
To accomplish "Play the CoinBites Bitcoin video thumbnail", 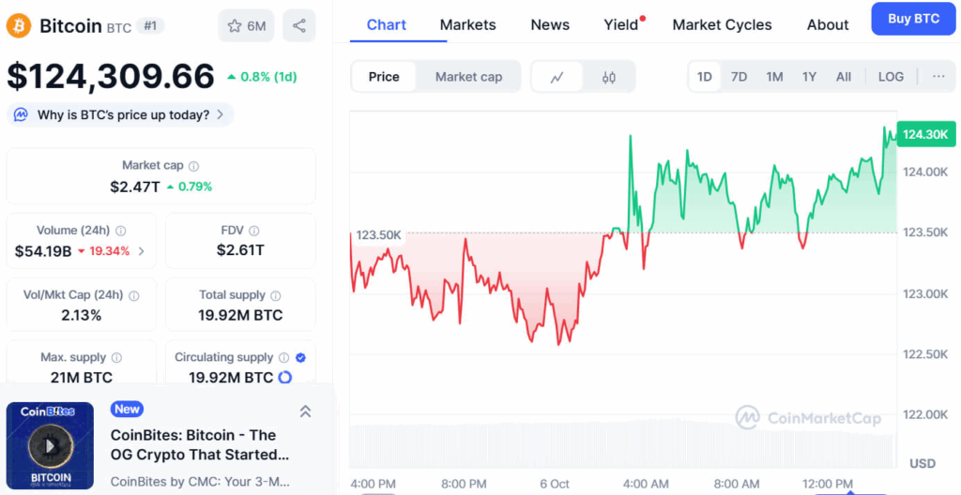I will coord(50,445).
